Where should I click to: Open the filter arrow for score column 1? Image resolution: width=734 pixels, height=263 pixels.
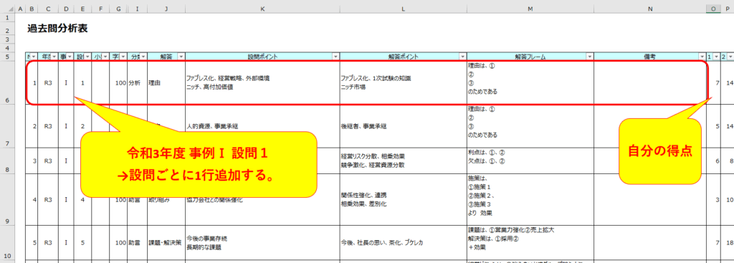coord(716,56)
